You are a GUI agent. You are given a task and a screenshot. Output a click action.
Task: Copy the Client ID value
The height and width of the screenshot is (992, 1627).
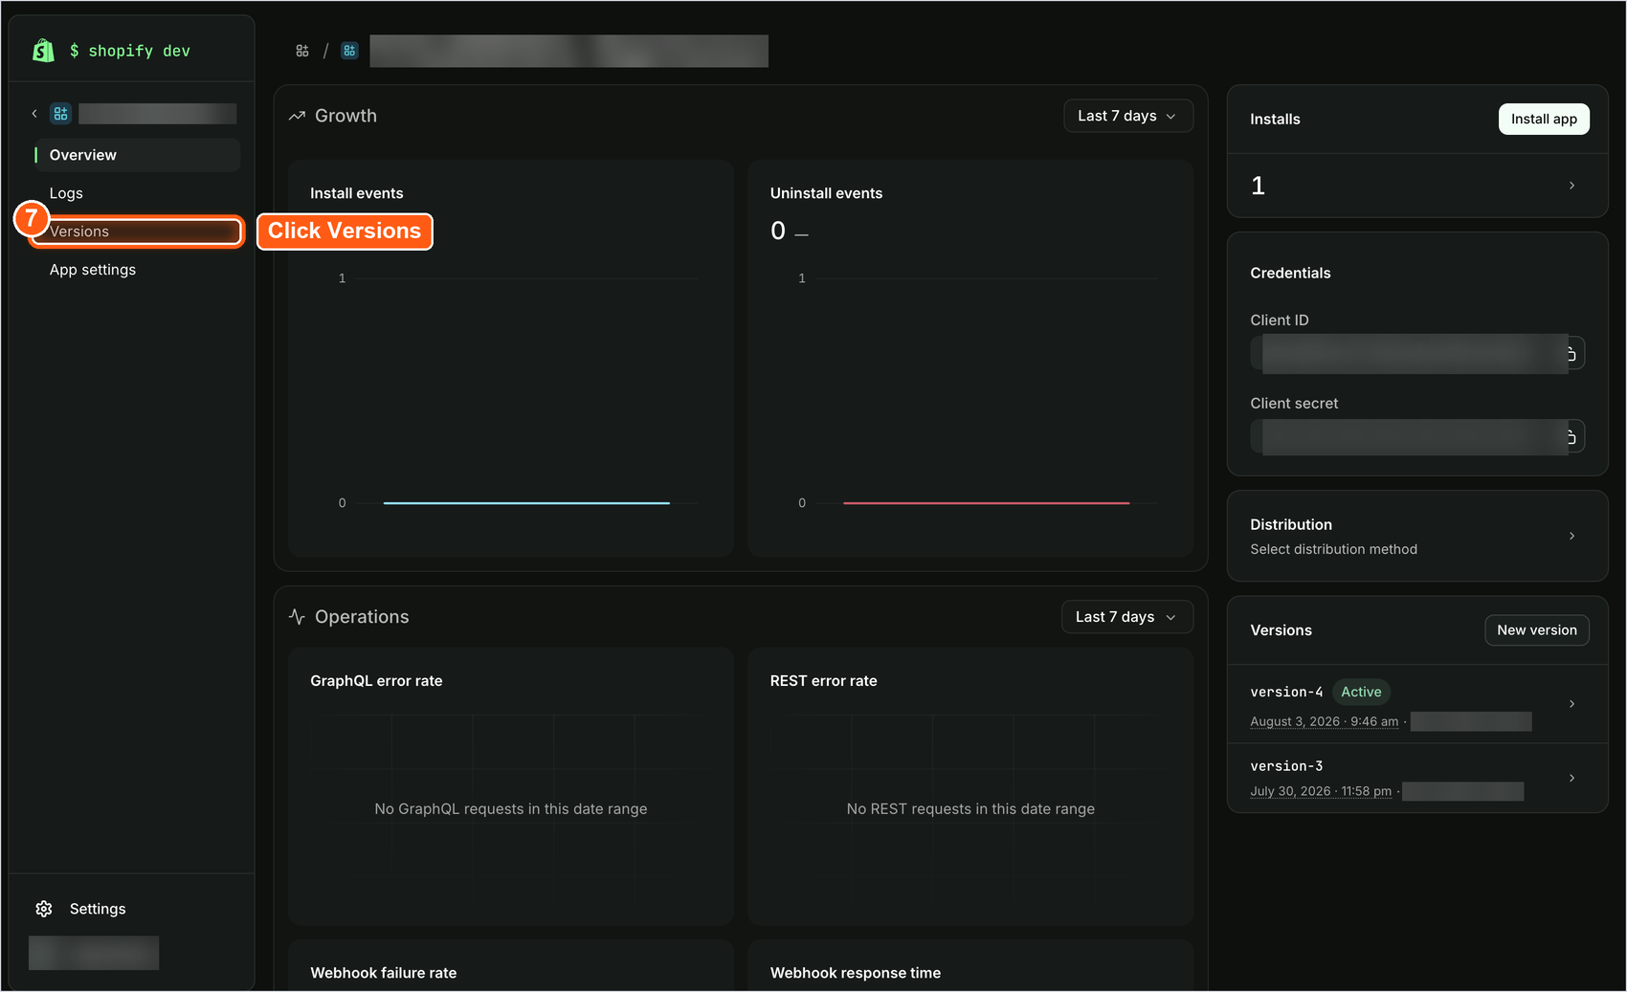click(1571, 354)
